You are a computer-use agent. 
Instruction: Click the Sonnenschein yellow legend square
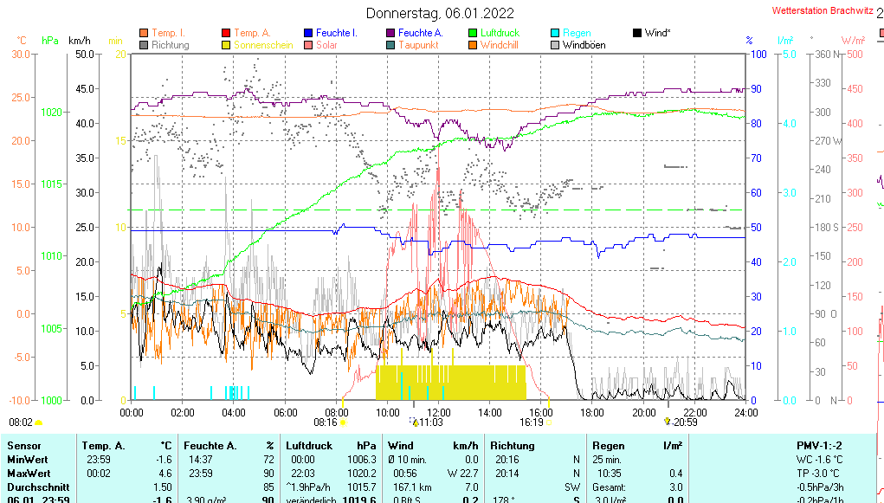click(x=226, y=45)
